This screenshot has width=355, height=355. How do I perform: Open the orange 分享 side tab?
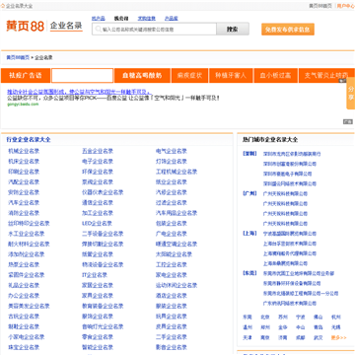click(351, 94)
